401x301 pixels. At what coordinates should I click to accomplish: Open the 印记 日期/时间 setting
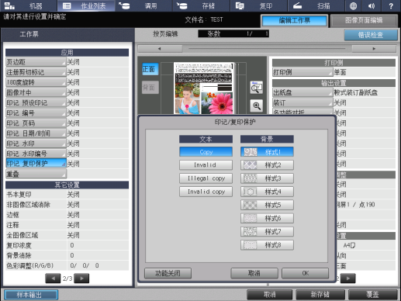click(36, 133)
